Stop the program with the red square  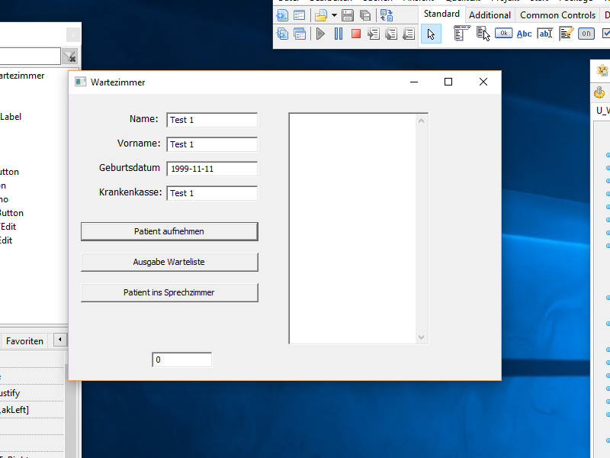[356, 34]
